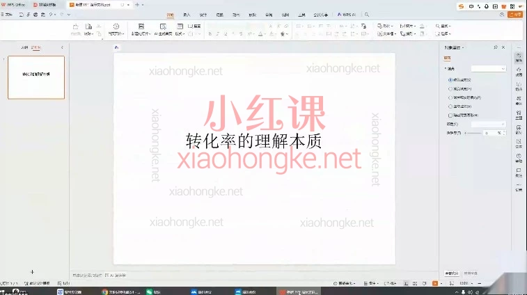Open the Shapes dropdown in the ribbon
The height and width of the screenshot is (295, 527).
(385, 26)
